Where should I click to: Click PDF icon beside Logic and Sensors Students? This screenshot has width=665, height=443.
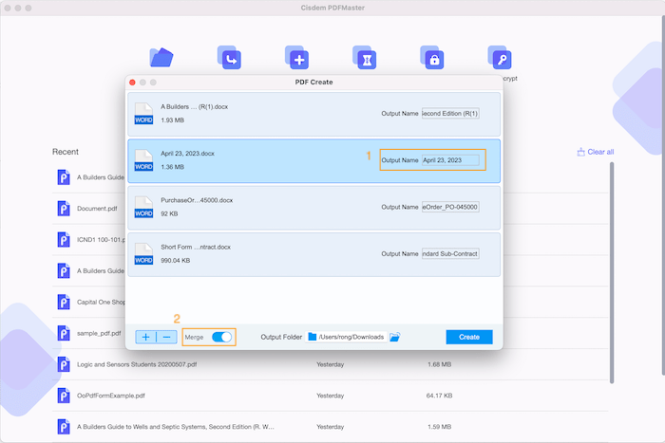coord(64,364)
